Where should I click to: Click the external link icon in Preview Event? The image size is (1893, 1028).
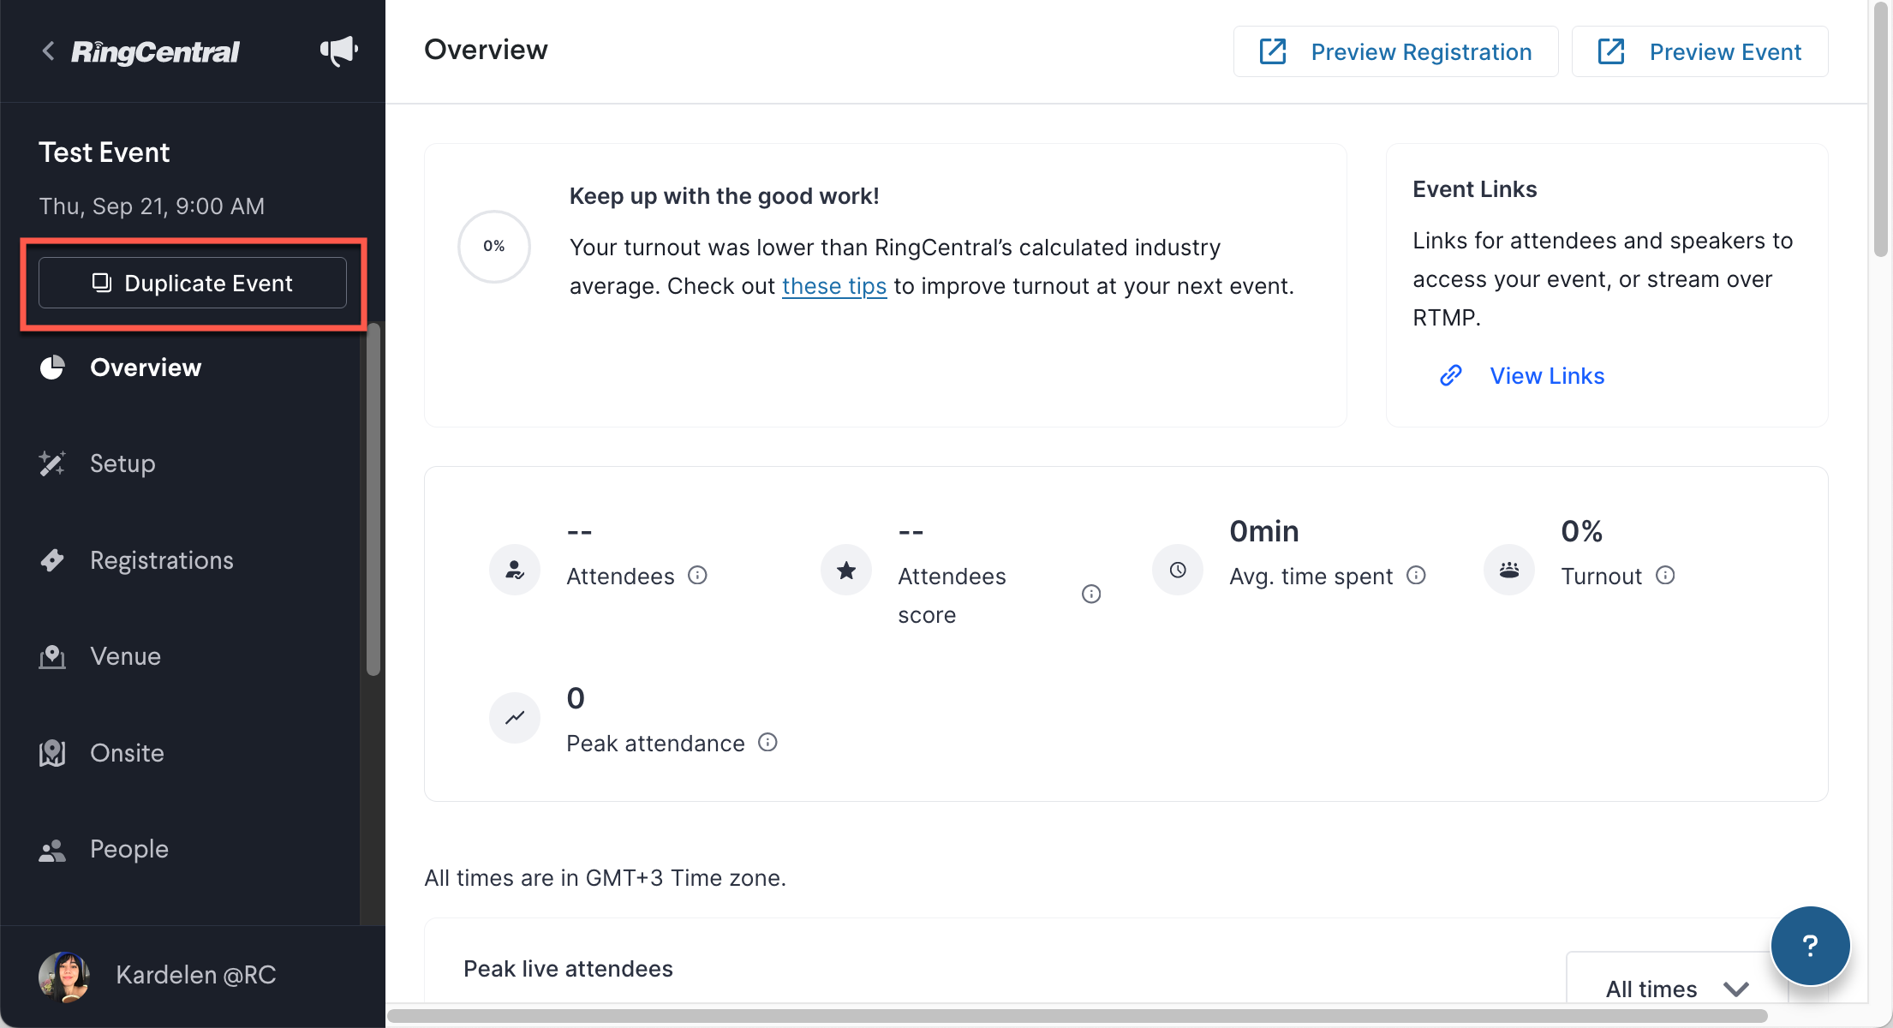(x=1611, y=51)
